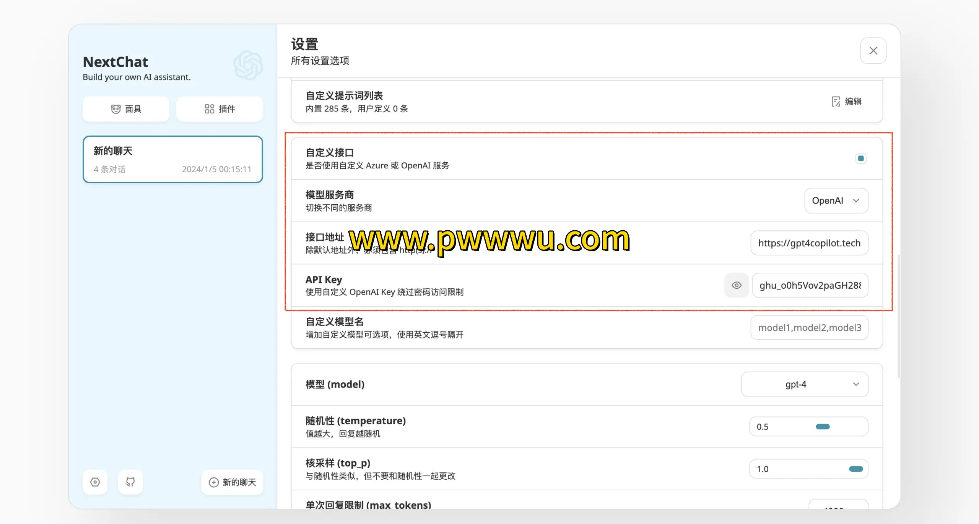Click the OpenAI logo in sidebar
The height and width of the screenshot is (524, 979).
248,65
